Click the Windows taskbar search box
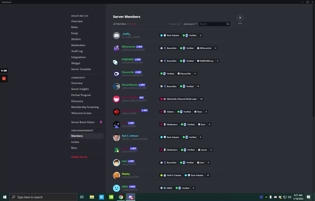This screenshot has height=201, width=315. click(43, 197)
